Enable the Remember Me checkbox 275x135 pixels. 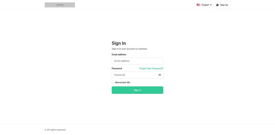tap(113, 82)
